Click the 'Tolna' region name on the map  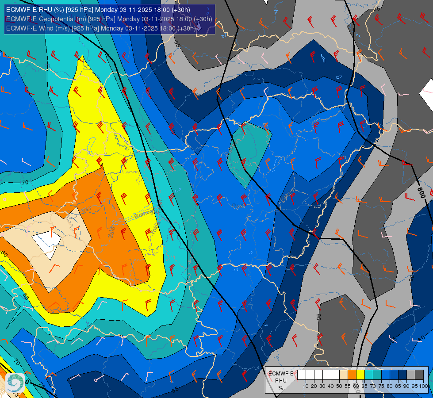click(156, 228)
